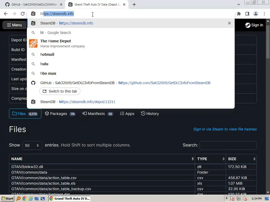The image size is (270, 202).
Task: Sort the table by SIZE column
Action: 241,159
